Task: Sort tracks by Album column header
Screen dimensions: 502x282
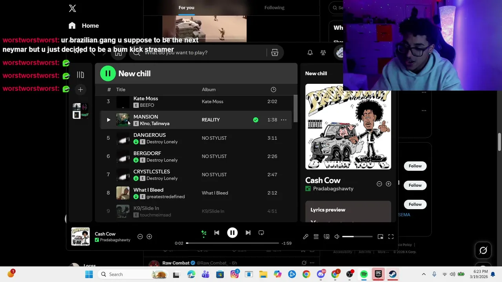Action: pyautogui.click(x=209, y=90)
